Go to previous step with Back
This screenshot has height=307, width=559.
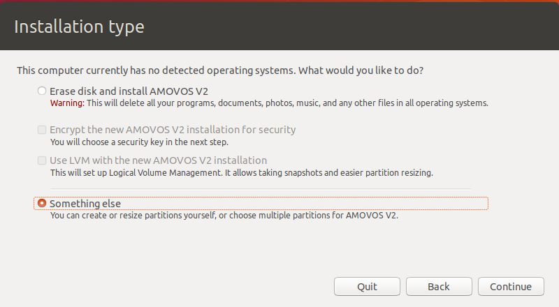click(439, 286)
